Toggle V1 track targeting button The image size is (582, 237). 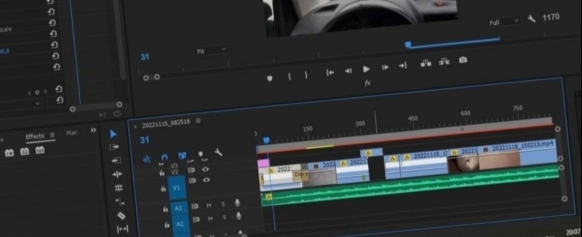click(176, 188)
